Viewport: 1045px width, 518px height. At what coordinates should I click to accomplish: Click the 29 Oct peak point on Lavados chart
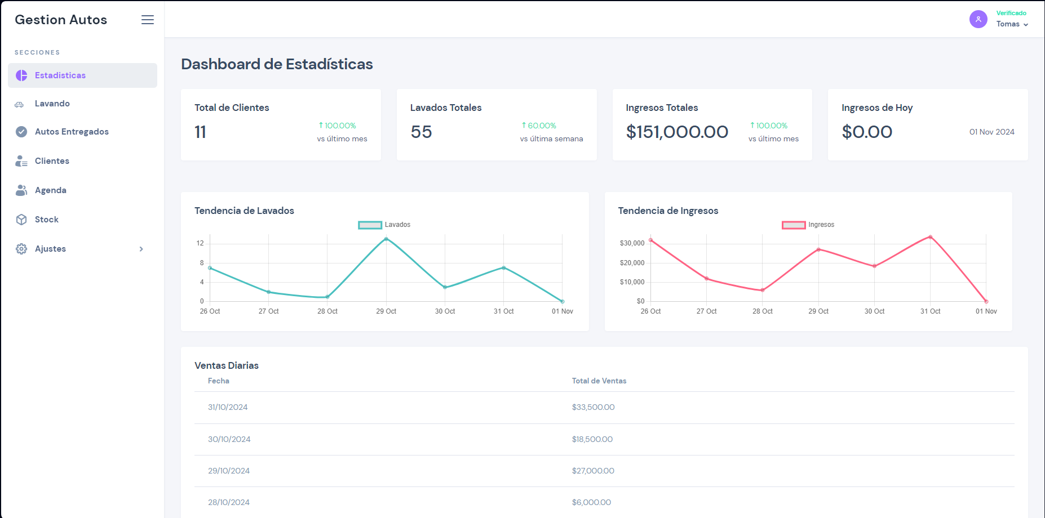click(x=386, y=239)
